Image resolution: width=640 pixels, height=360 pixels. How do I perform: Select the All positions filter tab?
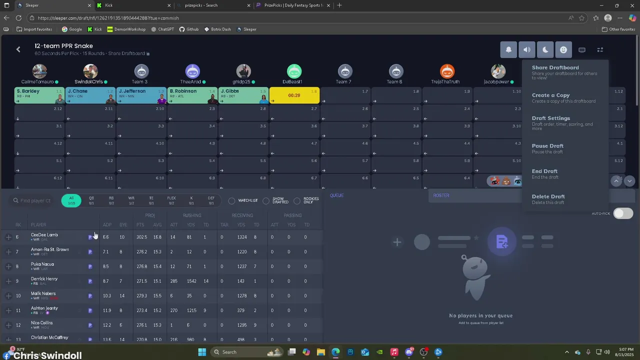pos(71,200)
